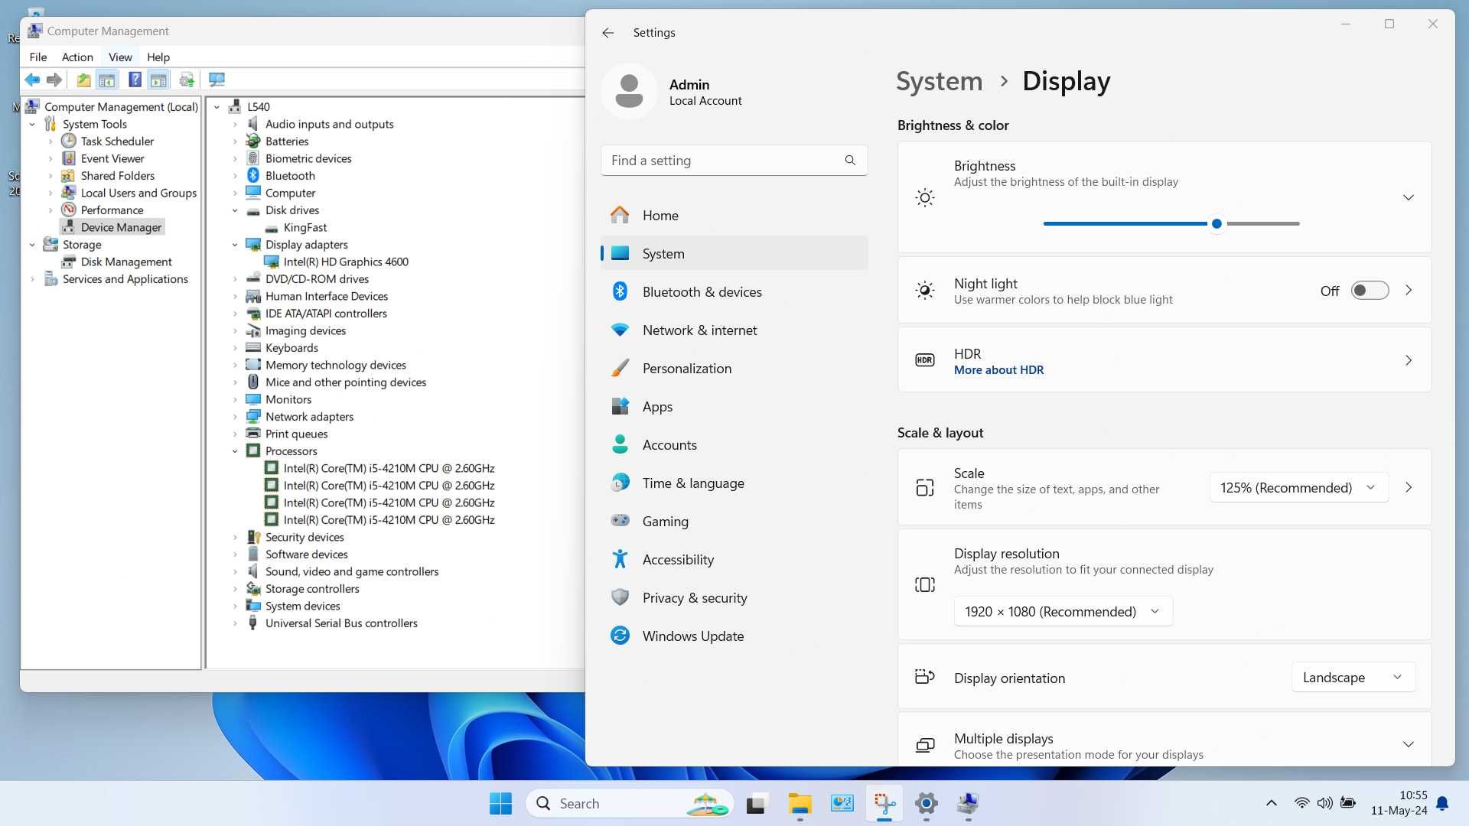Open the Action menu
The image size is (1469, 826).
(x=77, y=57)
